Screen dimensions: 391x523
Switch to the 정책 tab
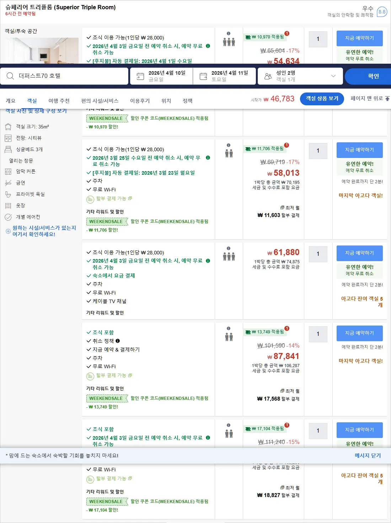[x=187, y=101]
